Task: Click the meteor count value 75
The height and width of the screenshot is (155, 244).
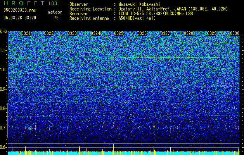Action: [56, 18]
